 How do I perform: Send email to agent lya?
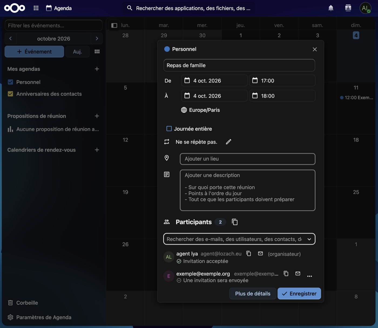pyautogui.click(x=260, y=253)
